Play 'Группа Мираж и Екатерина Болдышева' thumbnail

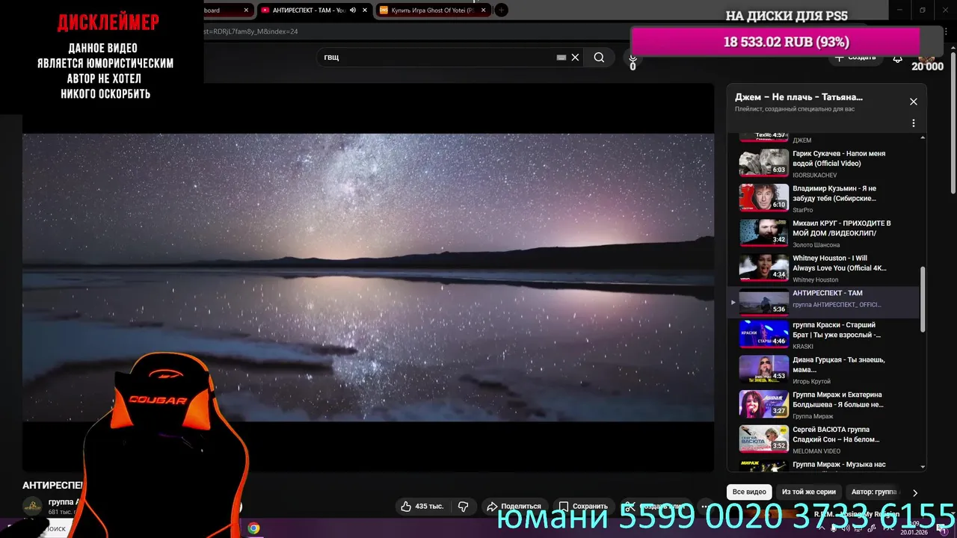point(763,403)
